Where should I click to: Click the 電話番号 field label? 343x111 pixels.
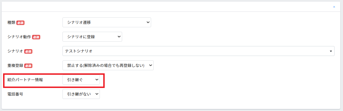(x=15, y=94)
